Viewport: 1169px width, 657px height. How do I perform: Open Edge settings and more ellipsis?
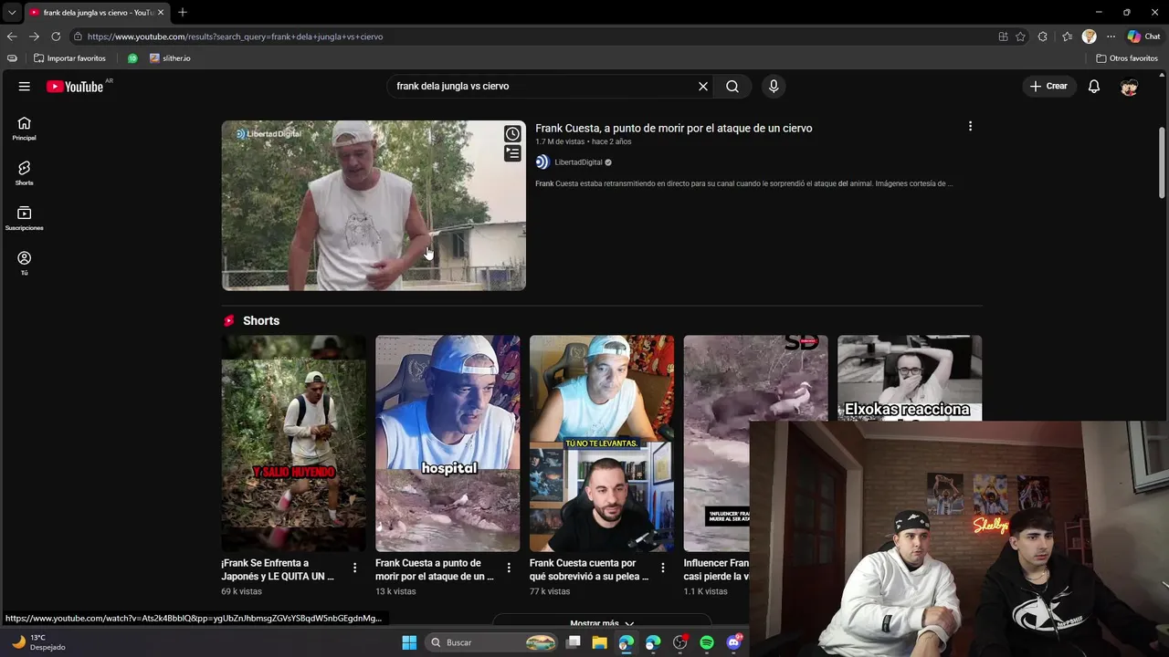pos(1111,36)
